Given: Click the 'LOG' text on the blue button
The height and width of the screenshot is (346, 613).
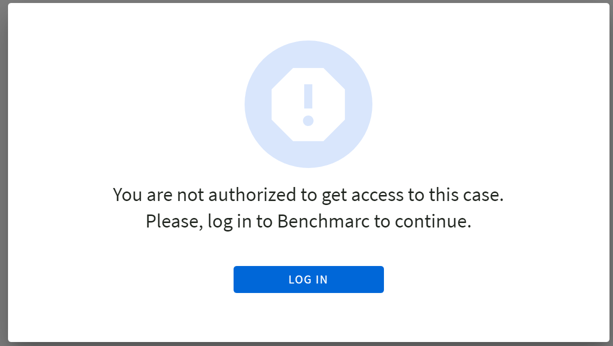Looking at the screenshot, I should point(299,279).
